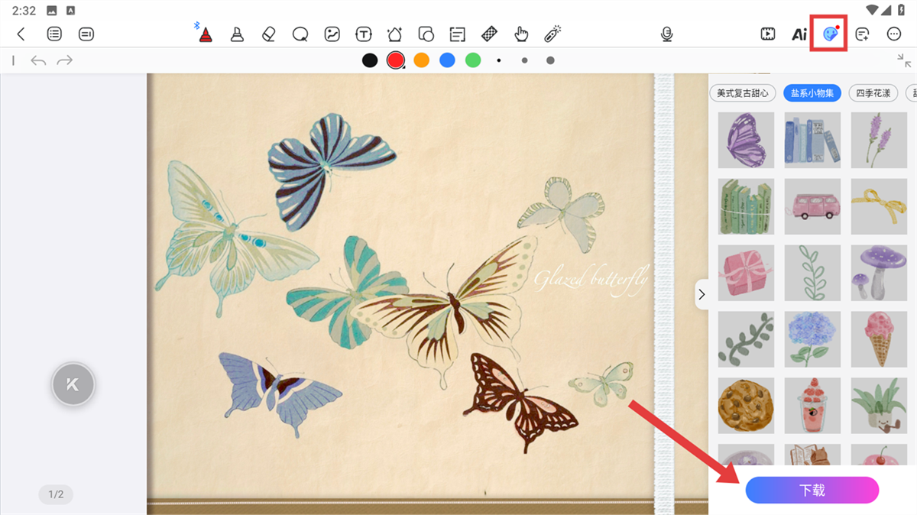Toggle finger touch drawing mode

(521, 34)
